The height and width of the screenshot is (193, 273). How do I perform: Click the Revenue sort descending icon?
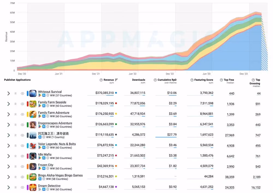pos(117,80)
